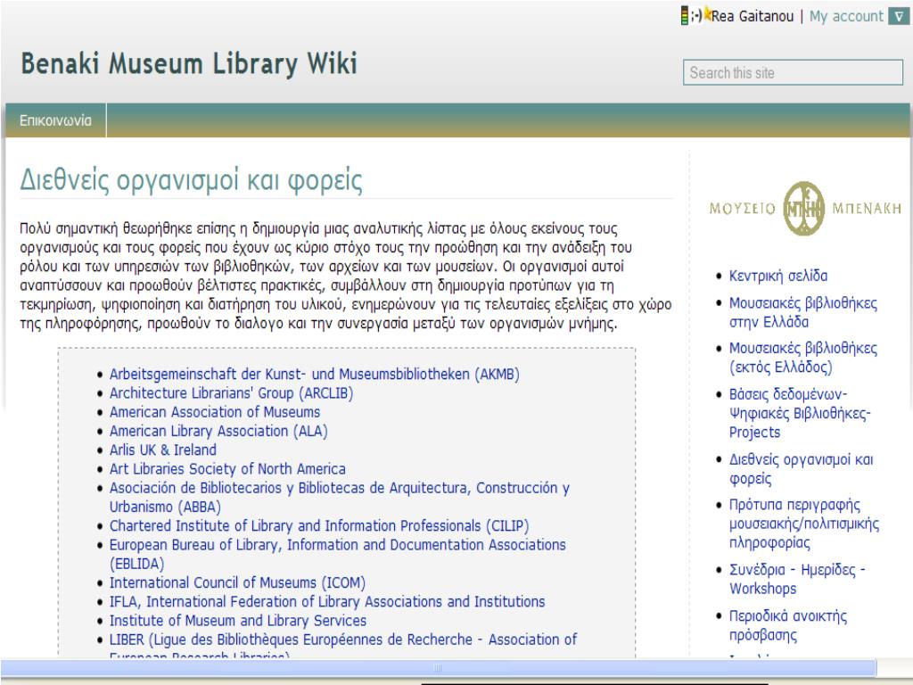Open the Επικοινωνία navigation tab
913x685 pixels.
point(56,120)
